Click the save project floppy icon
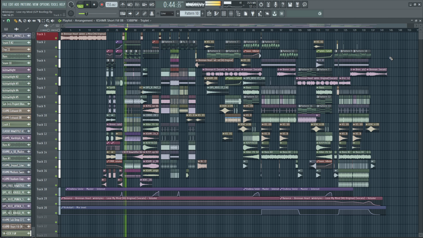 point(290,5)
